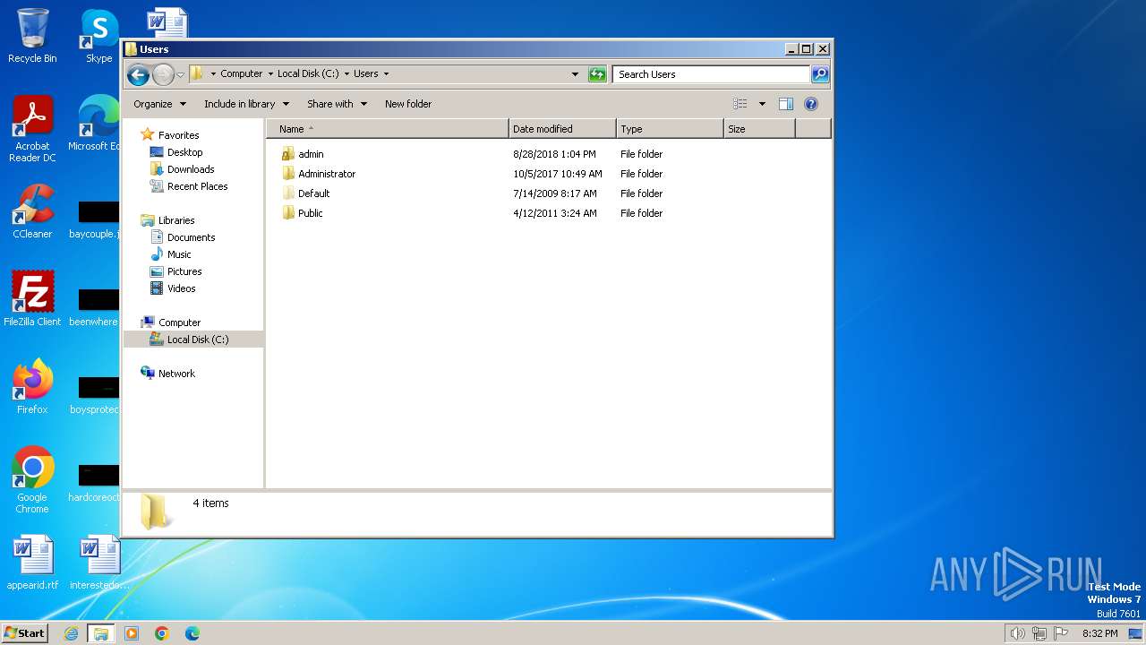Viewport: 1146px width, 645px height.
Task: Click the volume speaker tray icon
Action: pyautogui.click(x=1017, y=633)
